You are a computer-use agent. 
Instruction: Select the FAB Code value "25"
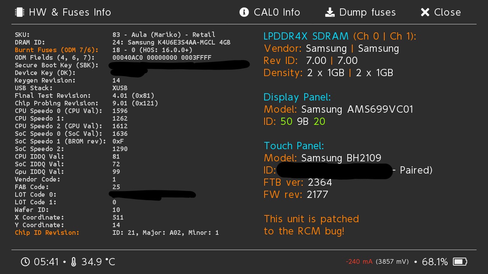pyautogui.click(x=116, y=187)
